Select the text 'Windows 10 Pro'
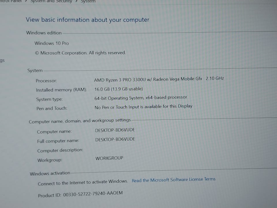The width and height of the screenshot is (277, 208). 52,43
